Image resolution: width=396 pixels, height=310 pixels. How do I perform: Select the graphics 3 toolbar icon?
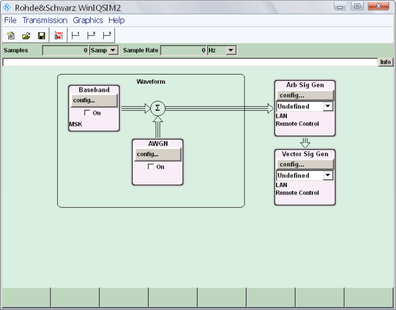click(x=107, y=36)
